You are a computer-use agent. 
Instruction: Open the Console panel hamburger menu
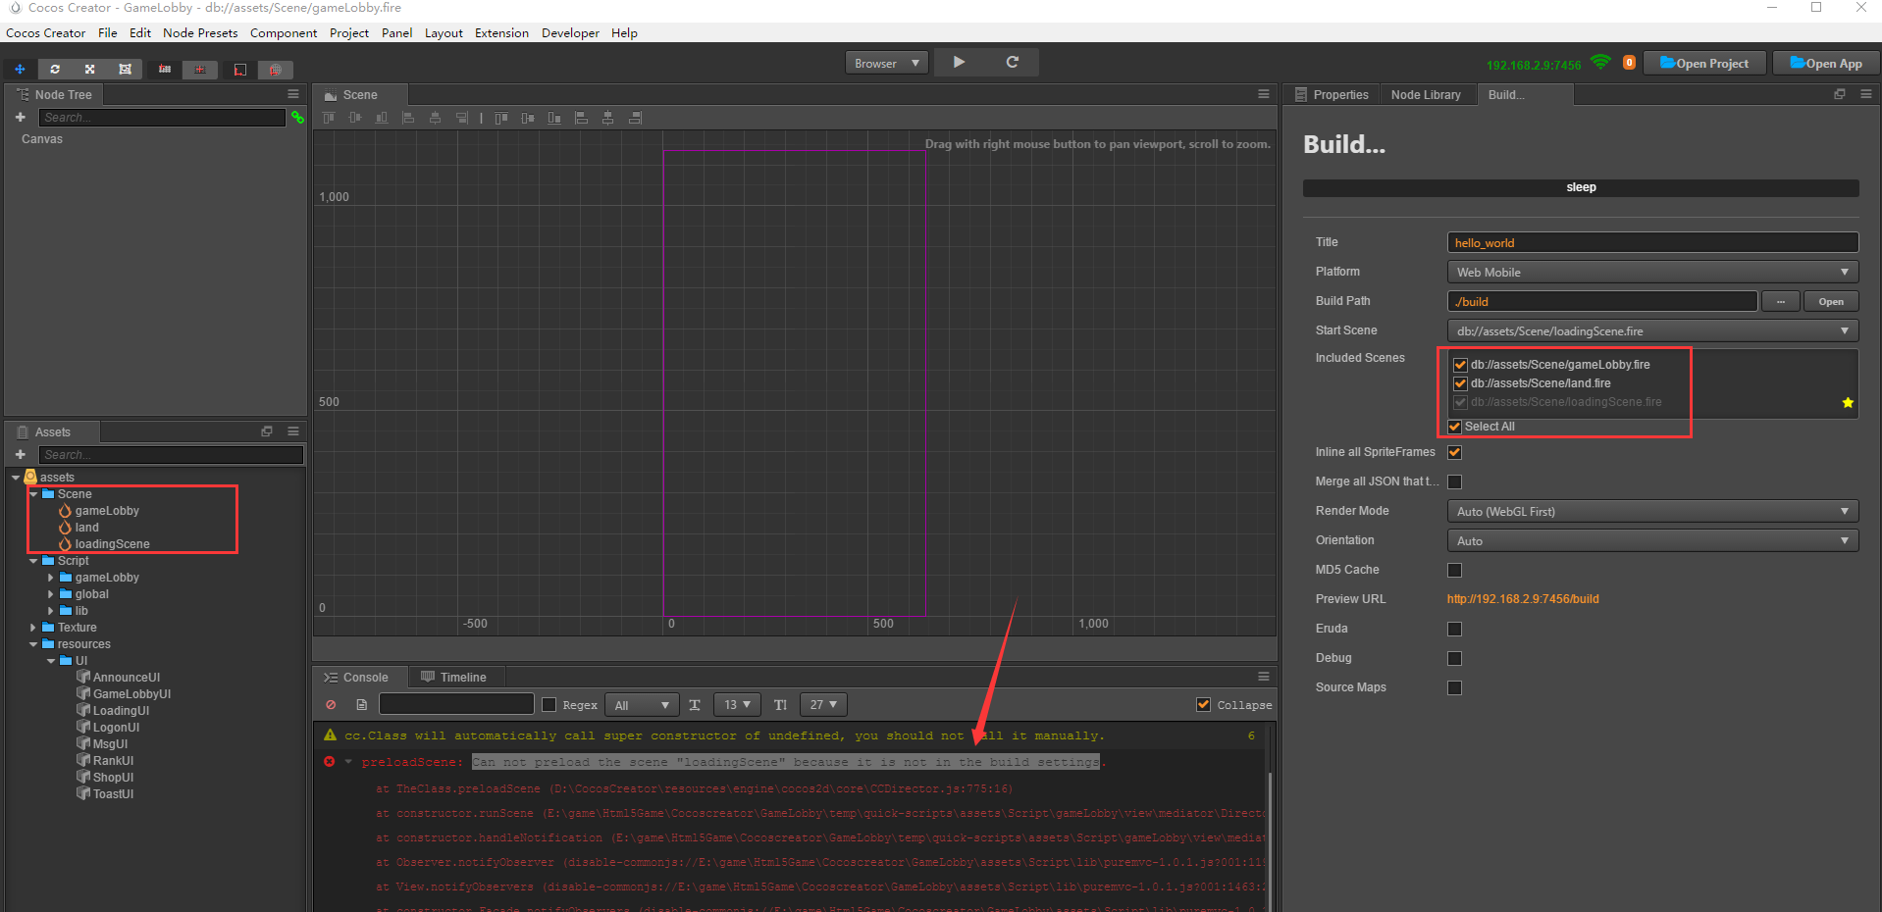pos(1264,677)
